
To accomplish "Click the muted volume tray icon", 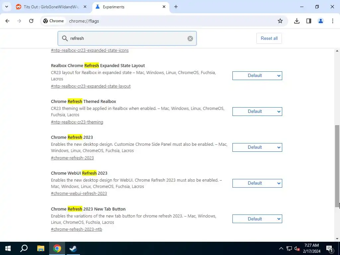I will [297, 248].
